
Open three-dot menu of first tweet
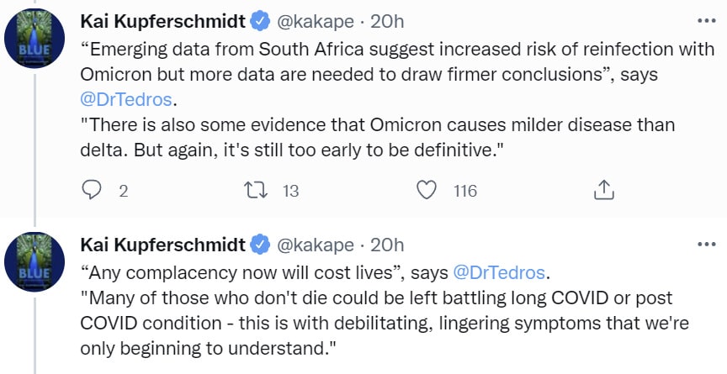point(707,21)
